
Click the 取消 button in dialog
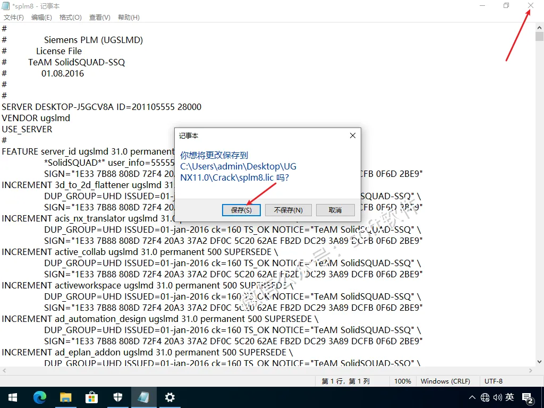pyautogui.click(x=335, y=210)
